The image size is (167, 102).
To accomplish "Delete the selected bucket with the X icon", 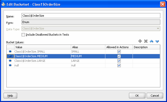I will click(146, 41).
